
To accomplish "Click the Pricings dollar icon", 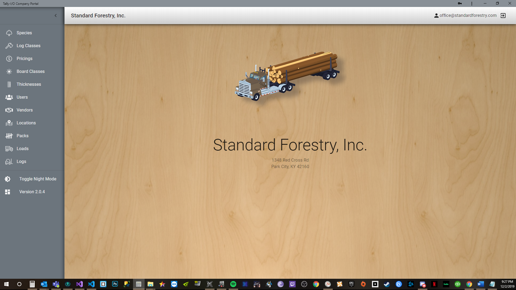I will pos(9,59).
